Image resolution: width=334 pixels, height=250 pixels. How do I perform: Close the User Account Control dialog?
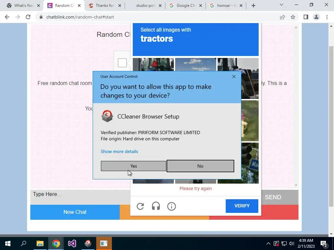tap(234, 76)
